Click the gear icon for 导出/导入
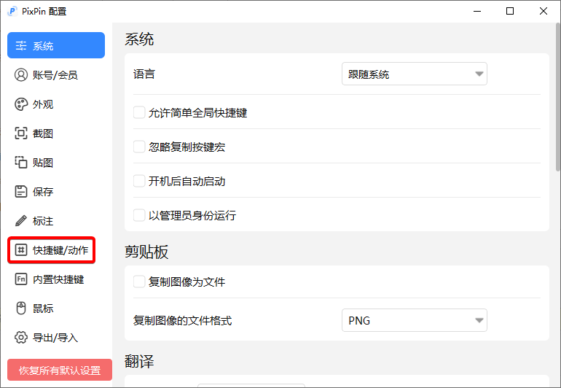Screen dimensions: 561x388 click(20, 338)
